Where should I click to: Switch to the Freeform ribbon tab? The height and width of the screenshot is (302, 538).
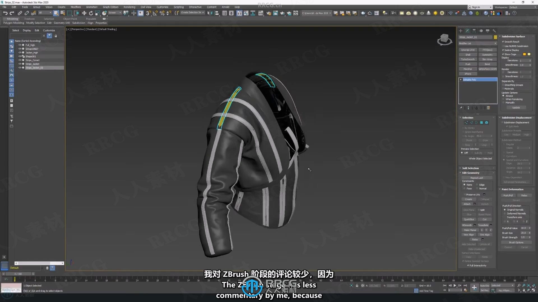point(29,19)
